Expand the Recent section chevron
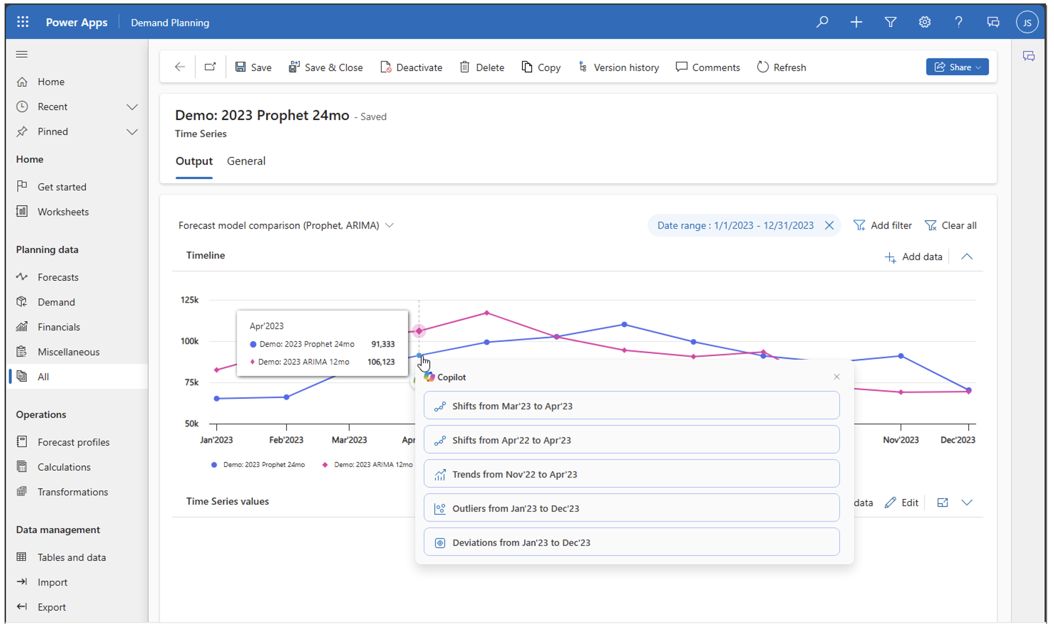The height and width of the screenshot is (630, 1054). tap(132, 107)
